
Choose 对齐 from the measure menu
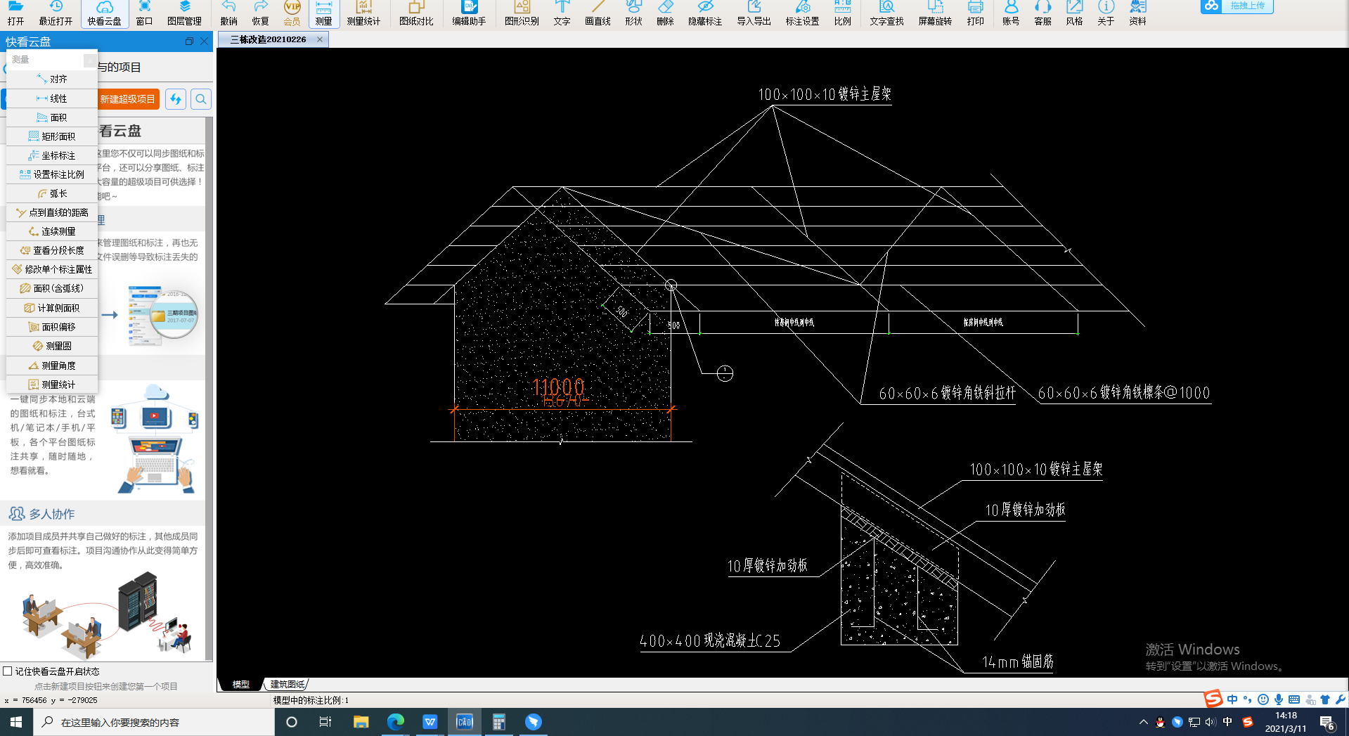coord(52,79)
